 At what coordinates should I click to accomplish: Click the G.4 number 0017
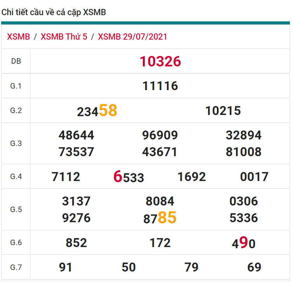pos(254,177)
